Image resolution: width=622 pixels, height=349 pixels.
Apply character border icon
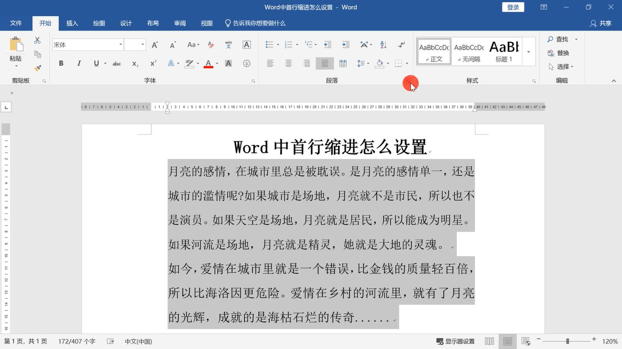click(x=247, y=44)
